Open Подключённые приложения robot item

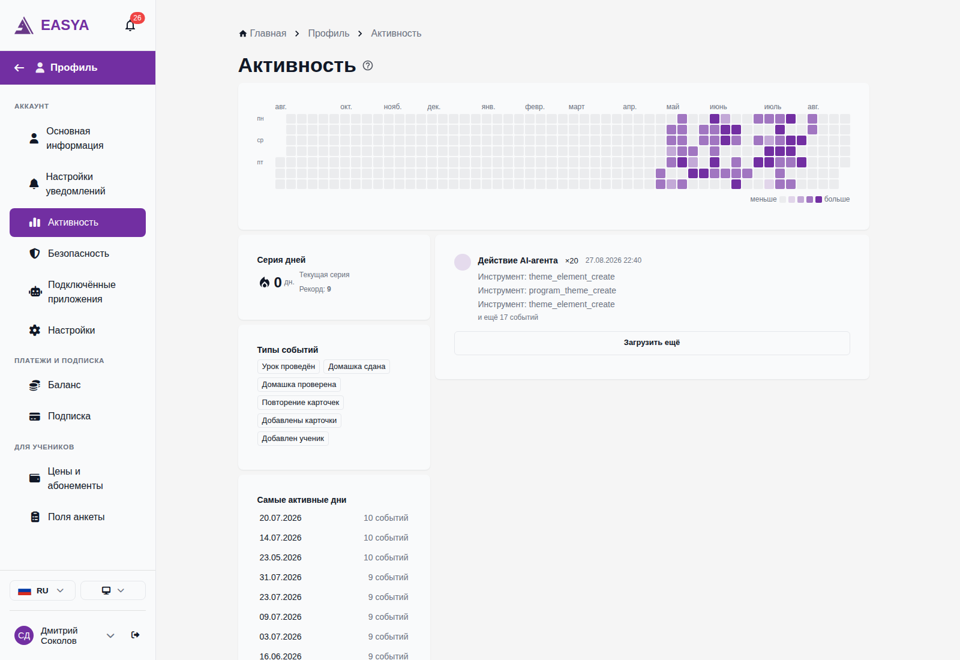tap(77, 292)
